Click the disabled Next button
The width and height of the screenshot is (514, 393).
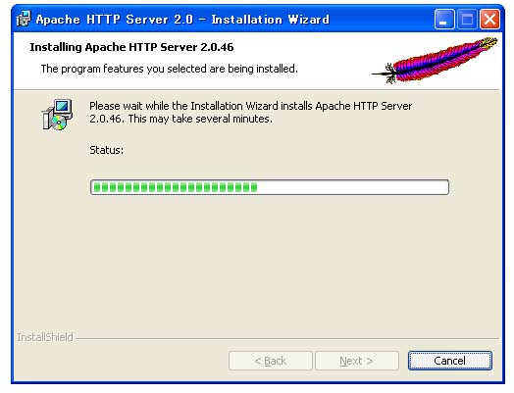(x=357, y=361)
